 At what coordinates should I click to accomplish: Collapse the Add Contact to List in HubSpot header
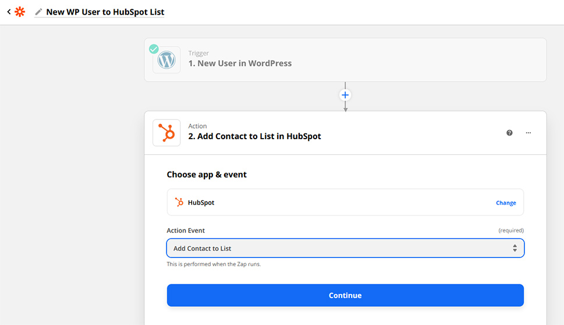pyautogui.click(x=345, y=133)
